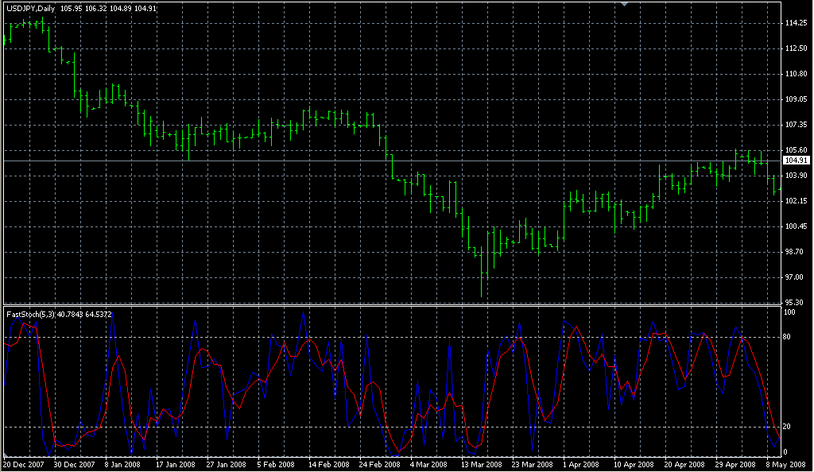Click the USDJPY,Daily chart title text

tap(32, 9)
